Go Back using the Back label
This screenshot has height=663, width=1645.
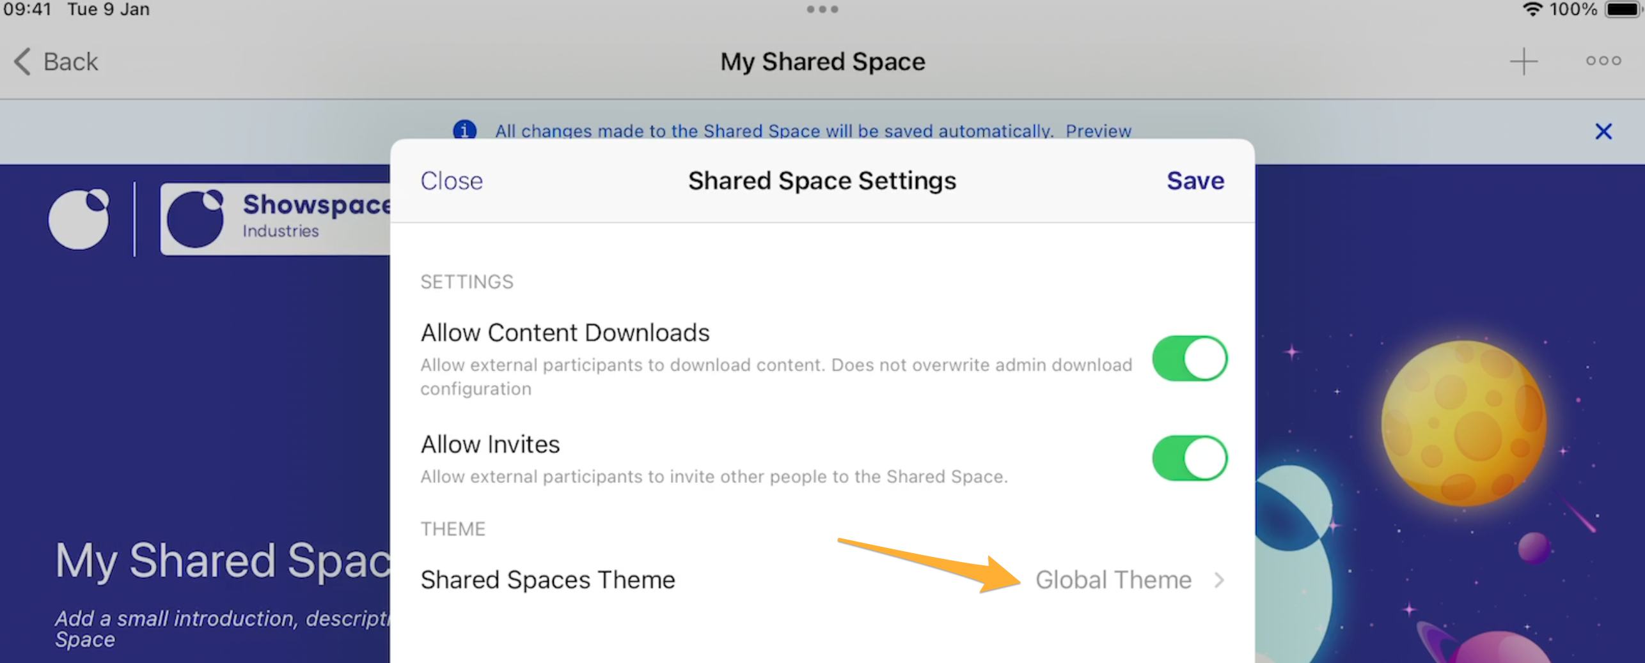[70, 62]
